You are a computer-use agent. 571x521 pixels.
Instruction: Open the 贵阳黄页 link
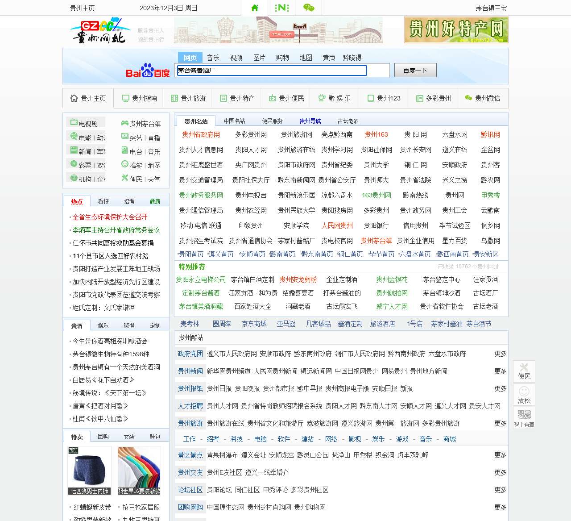point(191,254)
